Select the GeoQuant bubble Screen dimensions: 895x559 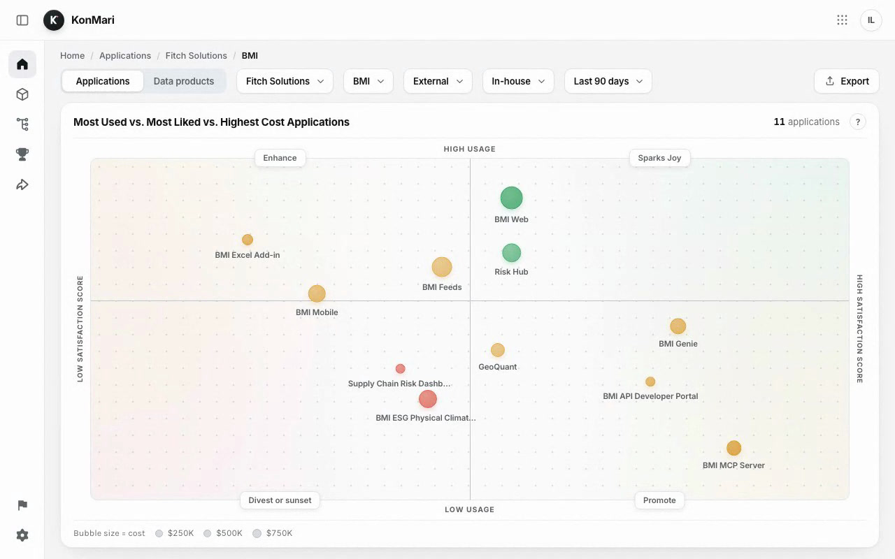498,350
